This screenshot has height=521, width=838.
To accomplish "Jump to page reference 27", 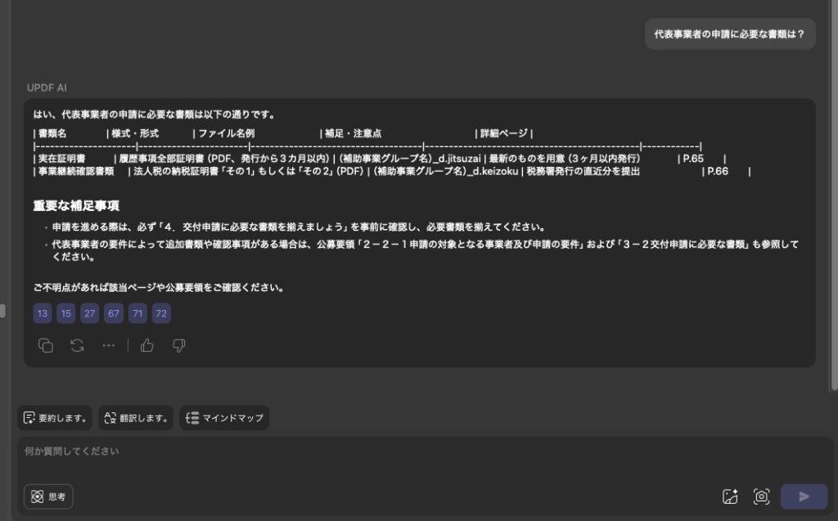I will pos(90,314).
